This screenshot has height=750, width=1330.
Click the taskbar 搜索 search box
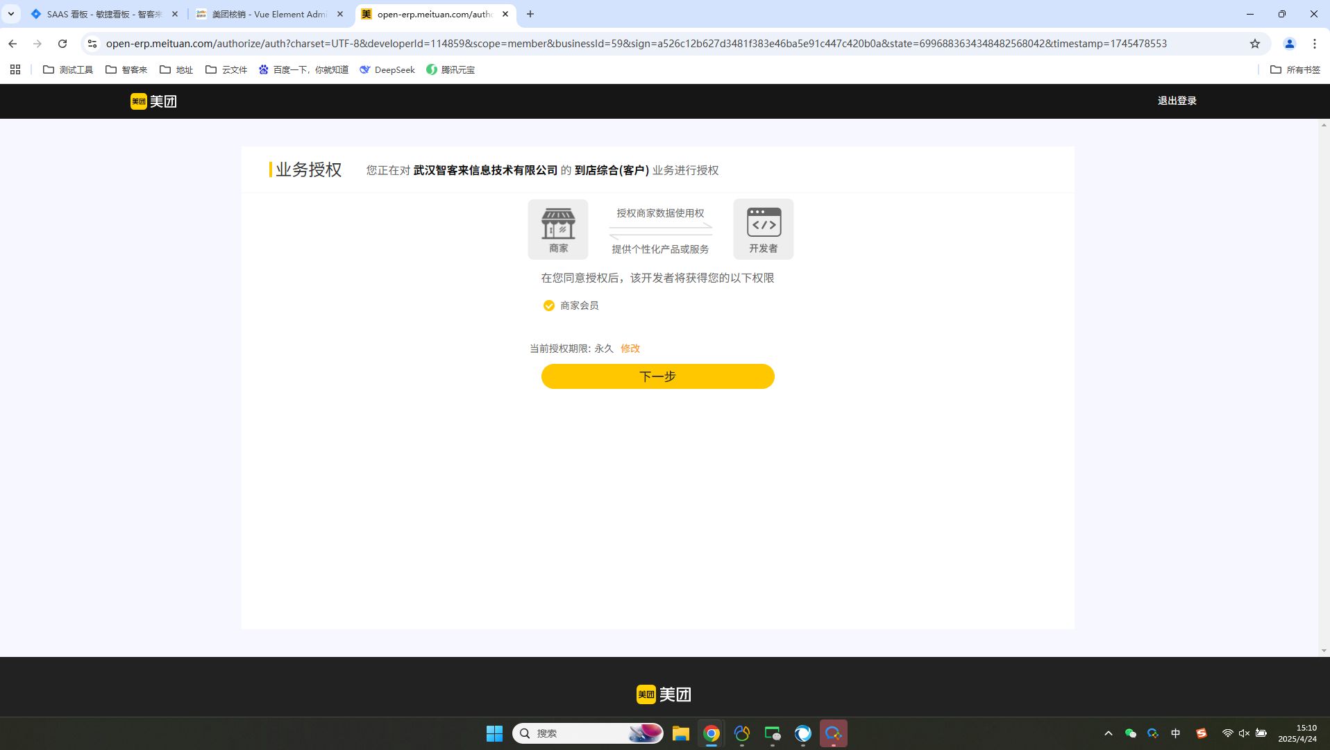(x=587, y=733)
